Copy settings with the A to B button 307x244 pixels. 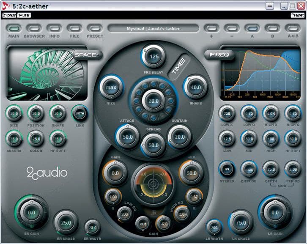point(293,28)
